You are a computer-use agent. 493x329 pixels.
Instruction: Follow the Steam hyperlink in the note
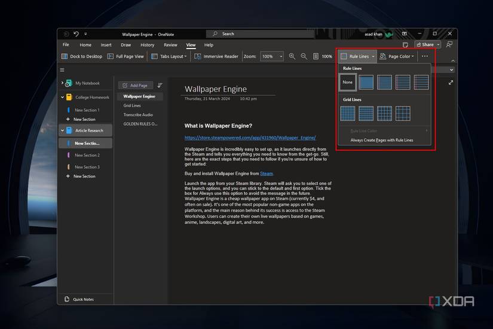click(x=267, y=173)
